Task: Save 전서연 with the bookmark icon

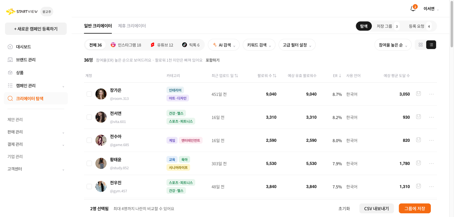Action: pyautogui.click(x=418, y=117)
